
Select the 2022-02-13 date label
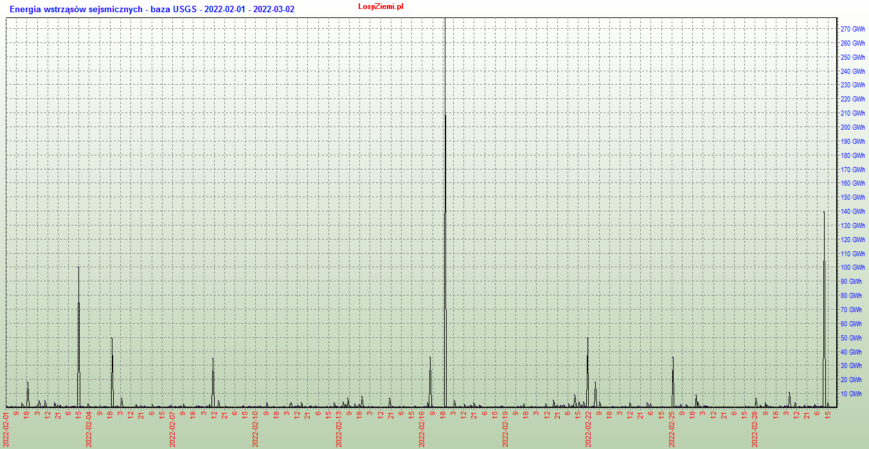tap(339, 429)
